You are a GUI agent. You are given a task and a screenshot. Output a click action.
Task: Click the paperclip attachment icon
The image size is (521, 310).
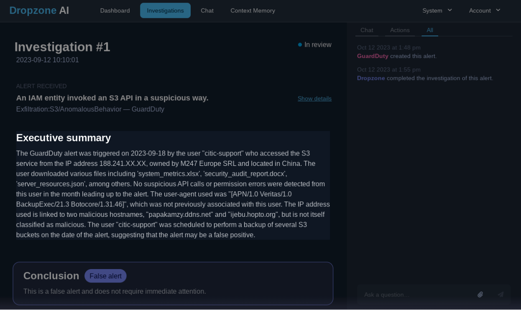(x=480, y=295)
